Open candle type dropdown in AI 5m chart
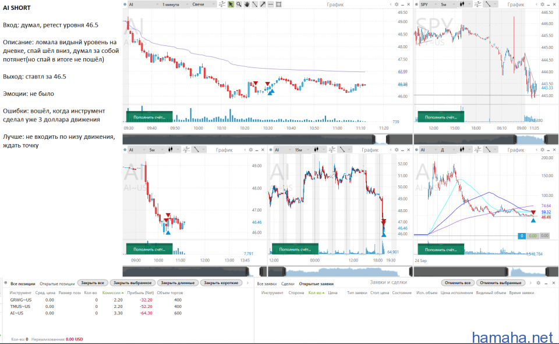Viewport: 559px width, 344px height. coord(173,150)
